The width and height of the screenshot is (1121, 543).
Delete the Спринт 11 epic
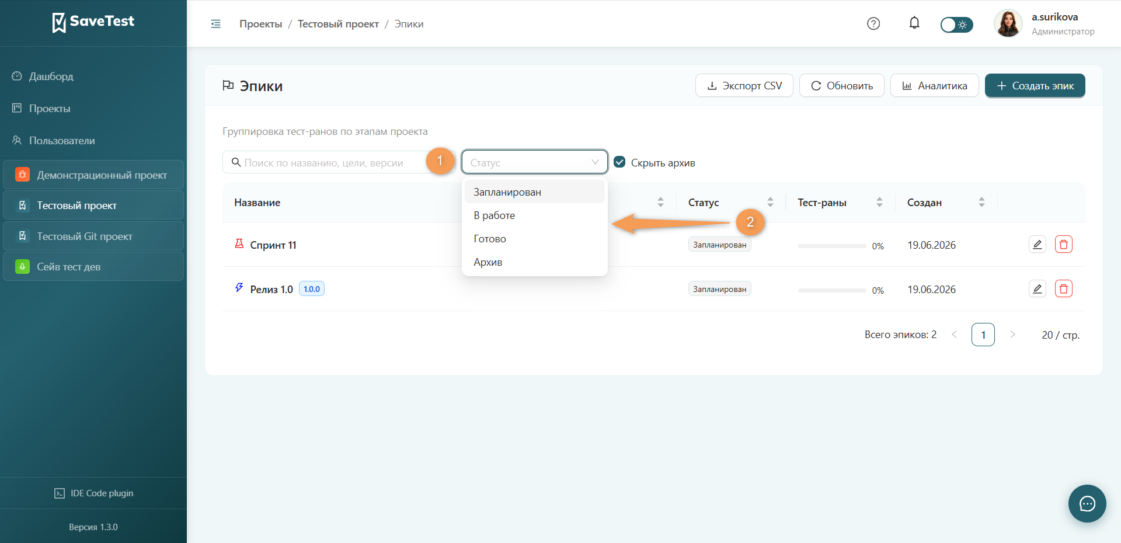coord(1064,245)
